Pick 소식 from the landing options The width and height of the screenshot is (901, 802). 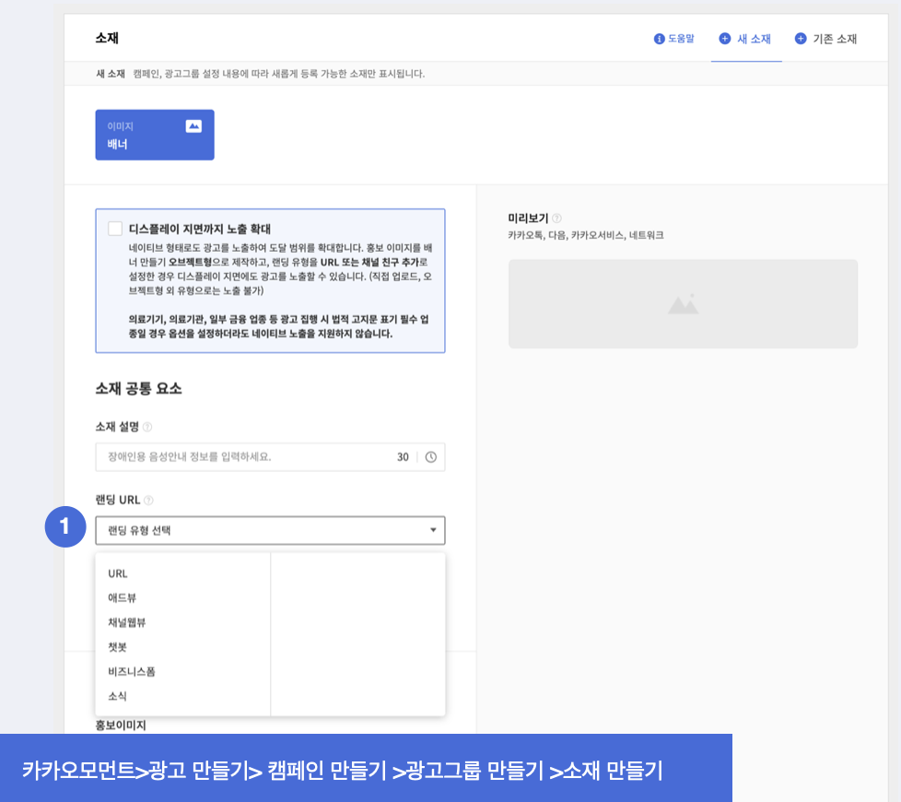pos(117,696)
